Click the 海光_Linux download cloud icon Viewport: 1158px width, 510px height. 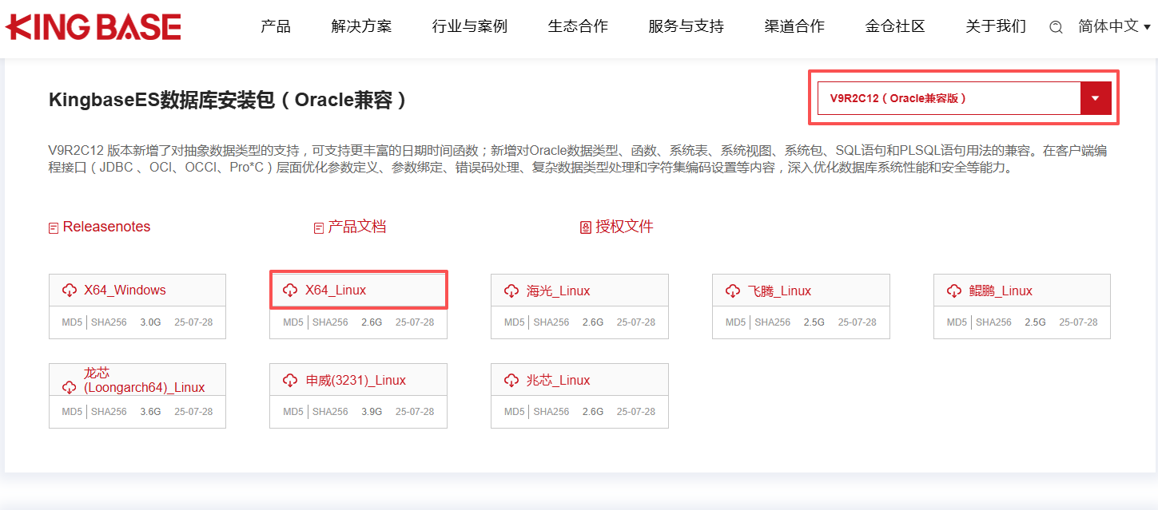[x=511, y=291]
